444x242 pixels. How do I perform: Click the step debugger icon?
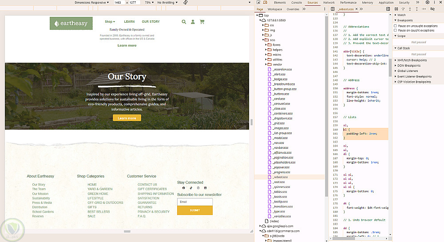[x=424, y=9]
